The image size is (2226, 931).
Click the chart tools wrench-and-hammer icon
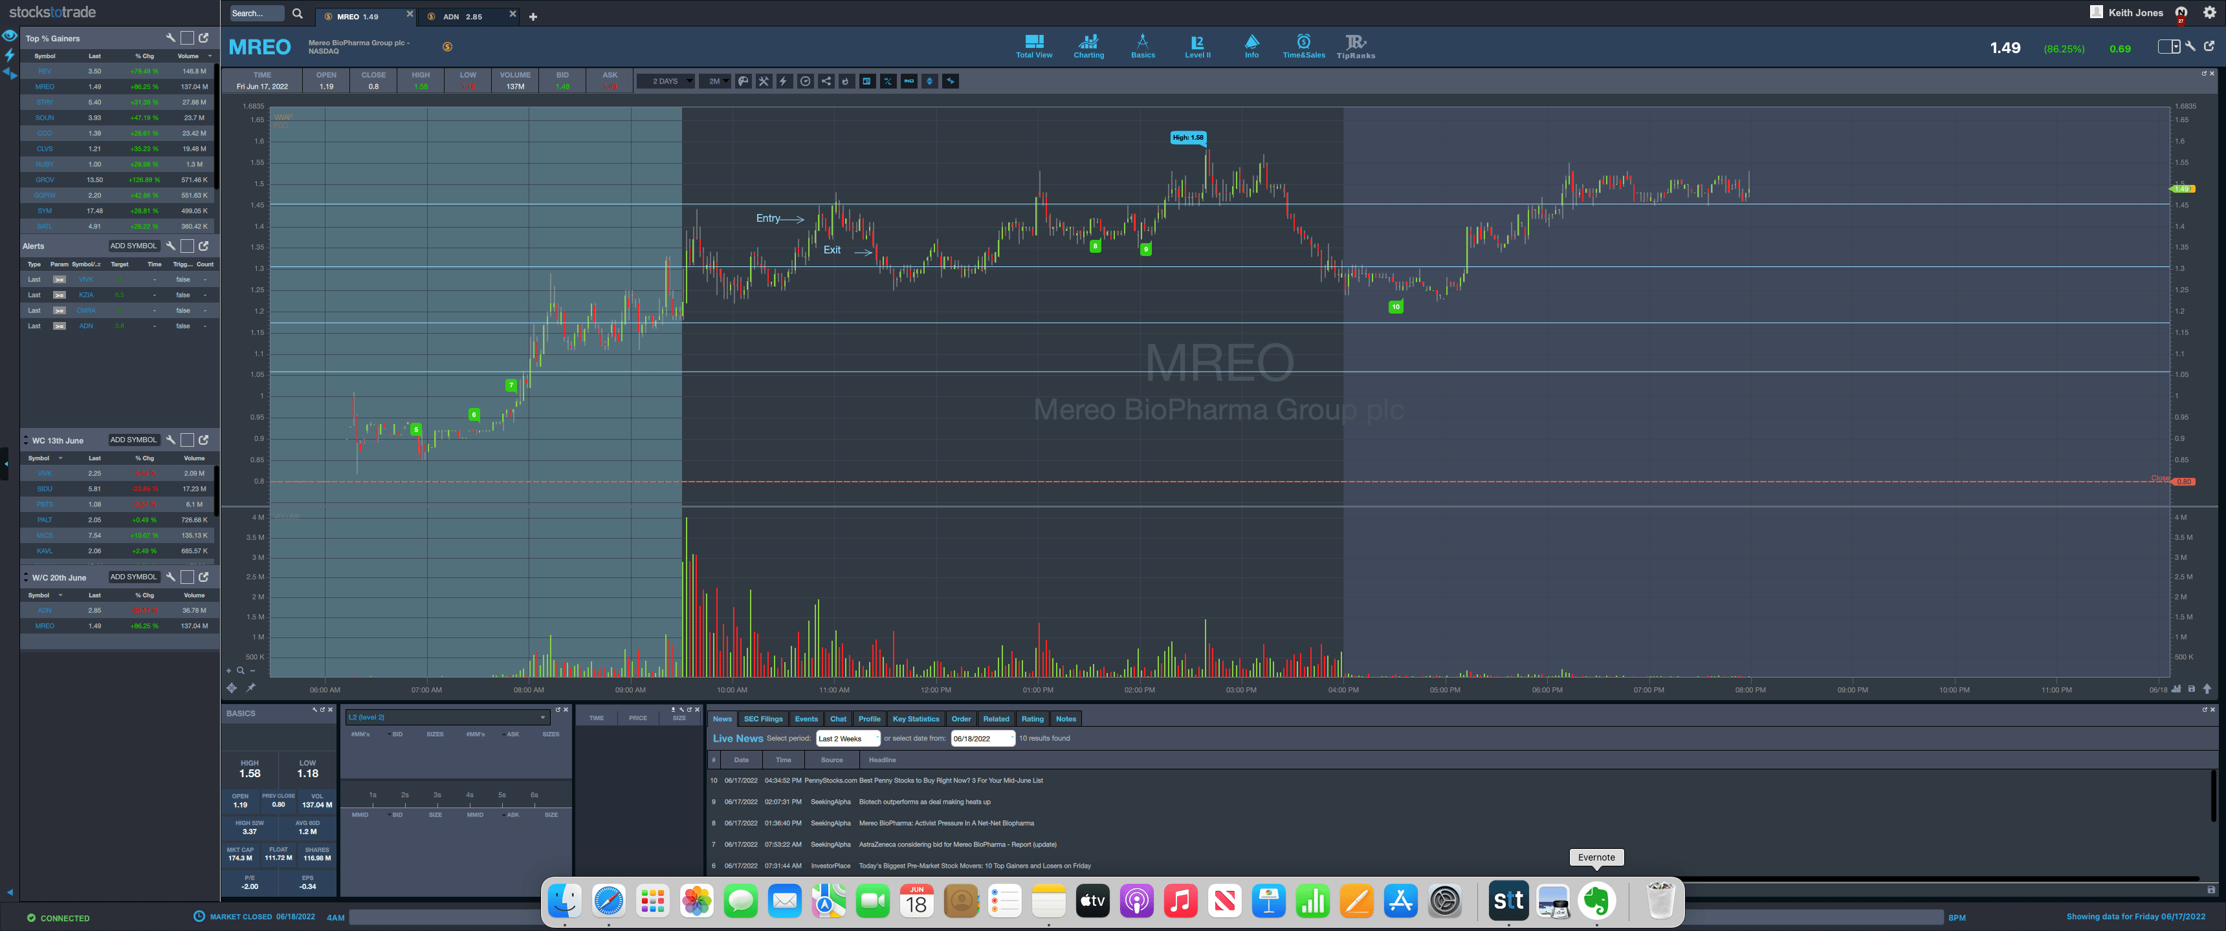(x=764, y=81)
